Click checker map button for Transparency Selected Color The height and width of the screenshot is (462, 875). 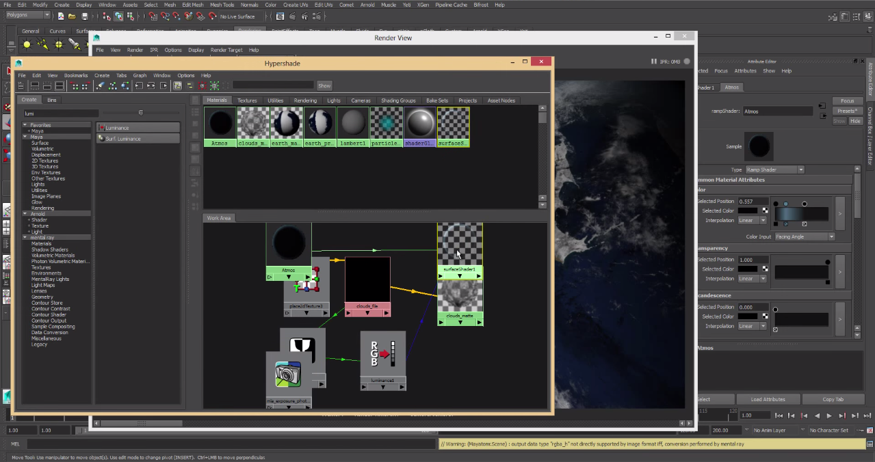(x=765, y=269)
